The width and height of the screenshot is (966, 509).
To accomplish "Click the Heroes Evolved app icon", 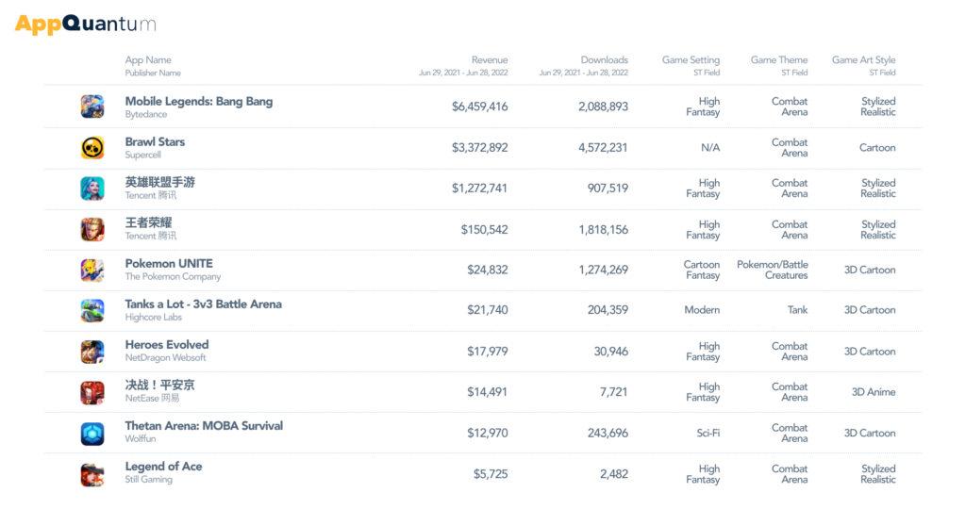I will click(92, 352).
